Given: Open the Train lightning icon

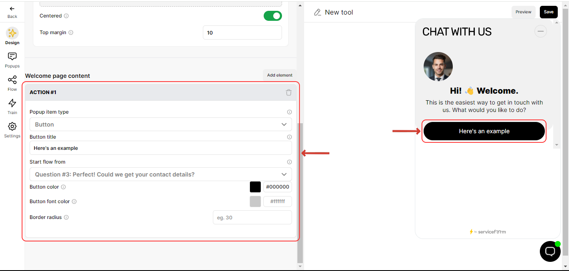Looking at the screenshot, I should pyautogui.click(x=12, y=107).
